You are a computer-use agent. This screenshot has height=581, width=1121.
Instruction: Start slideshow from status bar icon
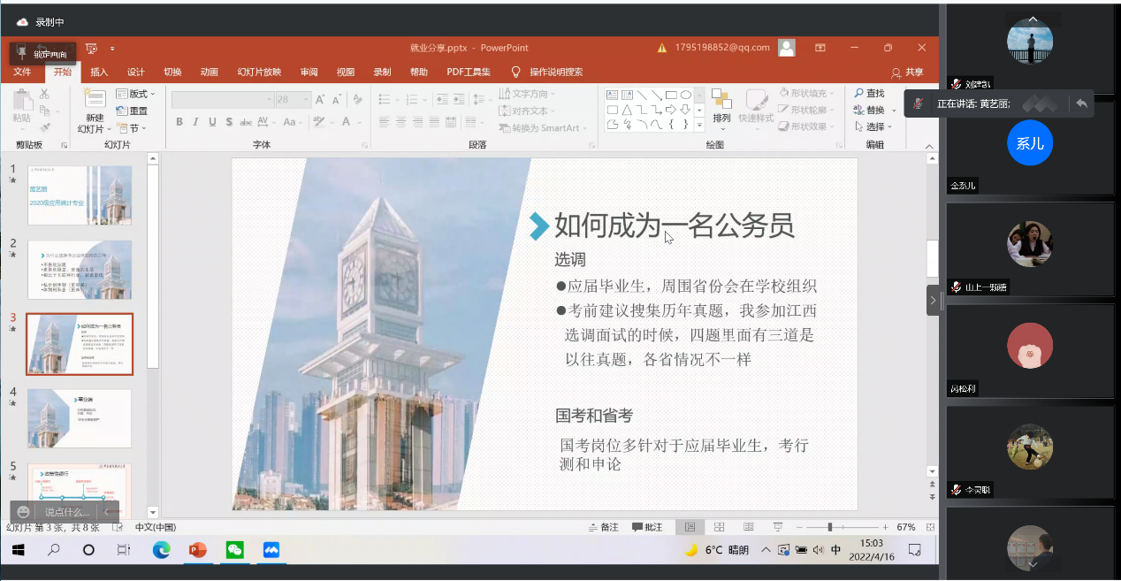coord(777,527)
